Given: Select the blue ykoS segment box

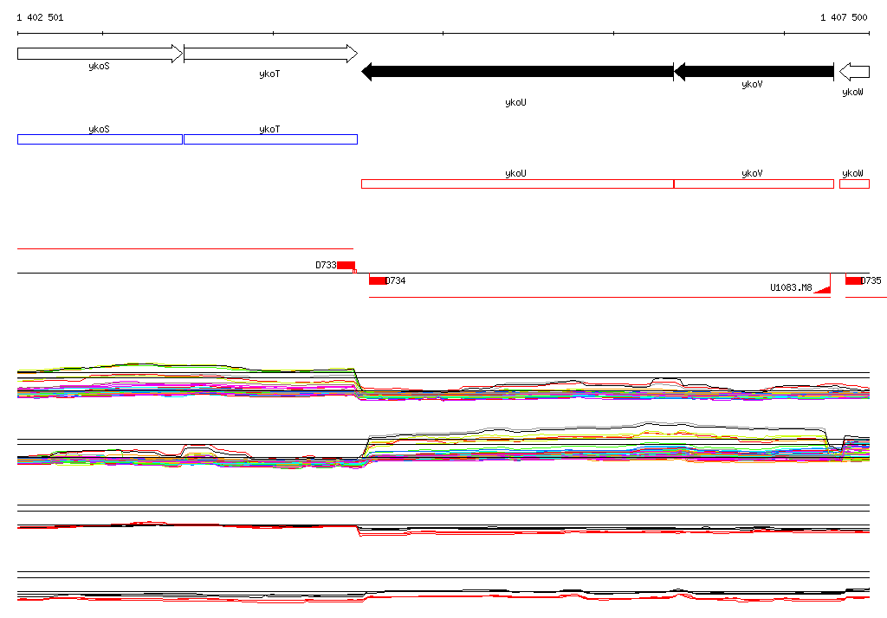Looking at the screenshot, I should (100, 139).
